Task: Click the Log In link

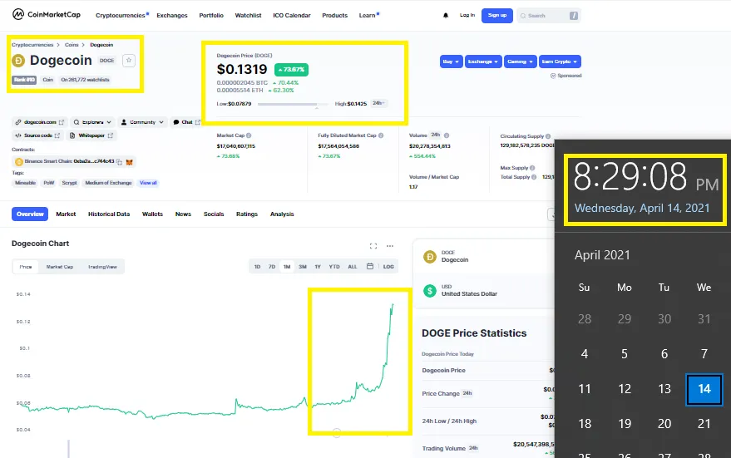Action: (467, 15)
